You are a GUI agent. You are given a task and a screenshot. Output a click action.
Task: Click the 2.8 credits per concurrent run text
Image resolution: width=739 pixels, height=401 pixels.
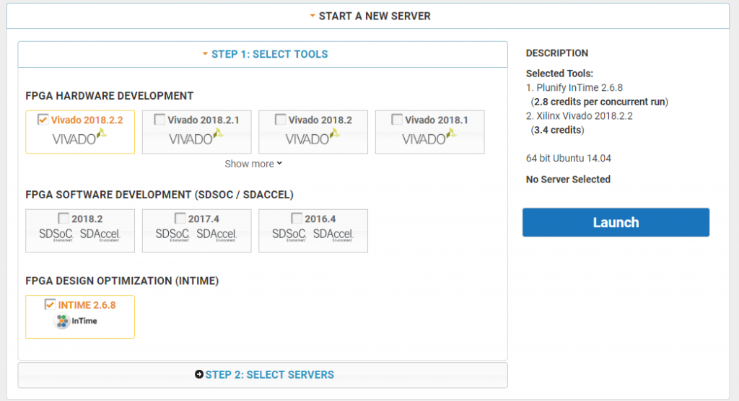point(600,102)
